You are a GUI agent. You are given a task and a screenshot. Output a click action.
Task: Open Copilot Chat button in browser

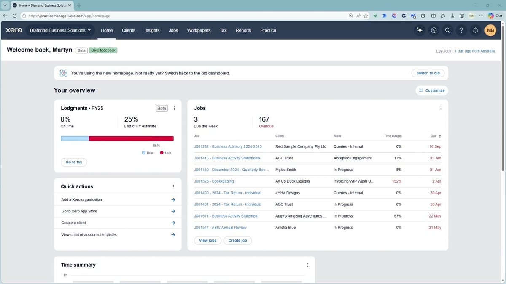click(495, 16)
